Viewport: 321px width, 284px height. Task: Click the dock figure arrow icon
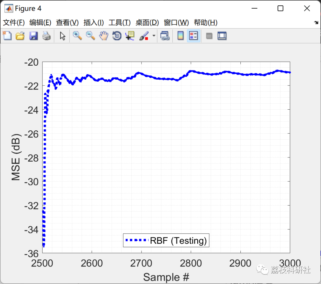pos(316,23)
